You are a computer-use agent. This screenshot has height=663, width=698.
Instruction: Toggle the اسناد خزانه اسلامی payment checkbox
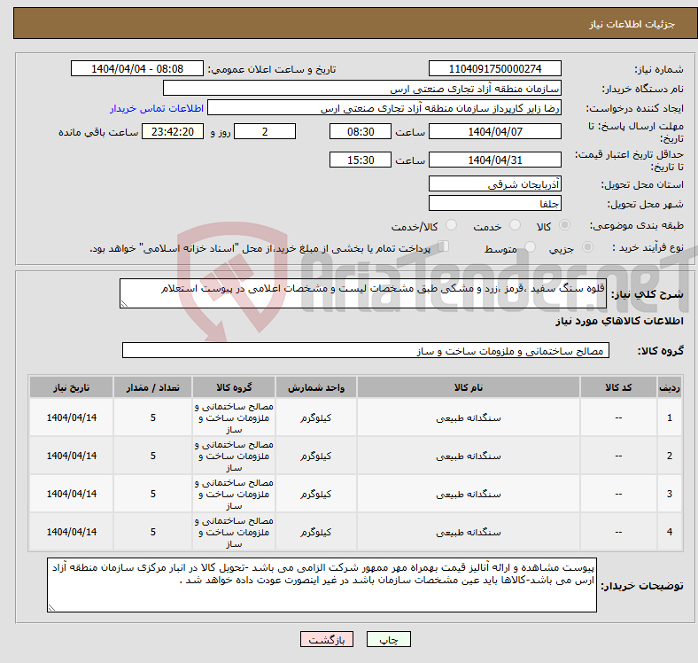point(443,246)
